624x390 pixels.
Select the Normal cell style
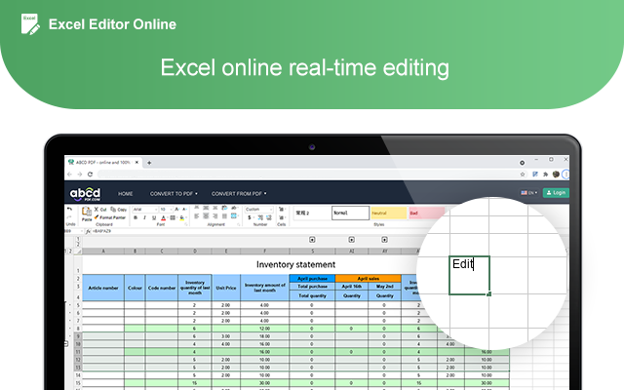tap(350, 213)
